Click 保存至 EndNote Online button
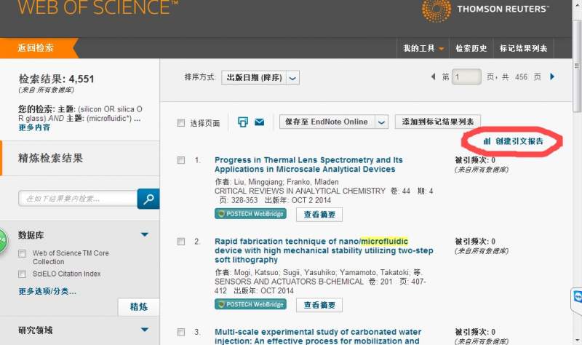 click(x=327, y=122)
